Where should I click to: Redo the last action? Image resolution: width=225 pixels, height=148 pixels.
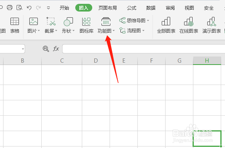tap(38, 8)
